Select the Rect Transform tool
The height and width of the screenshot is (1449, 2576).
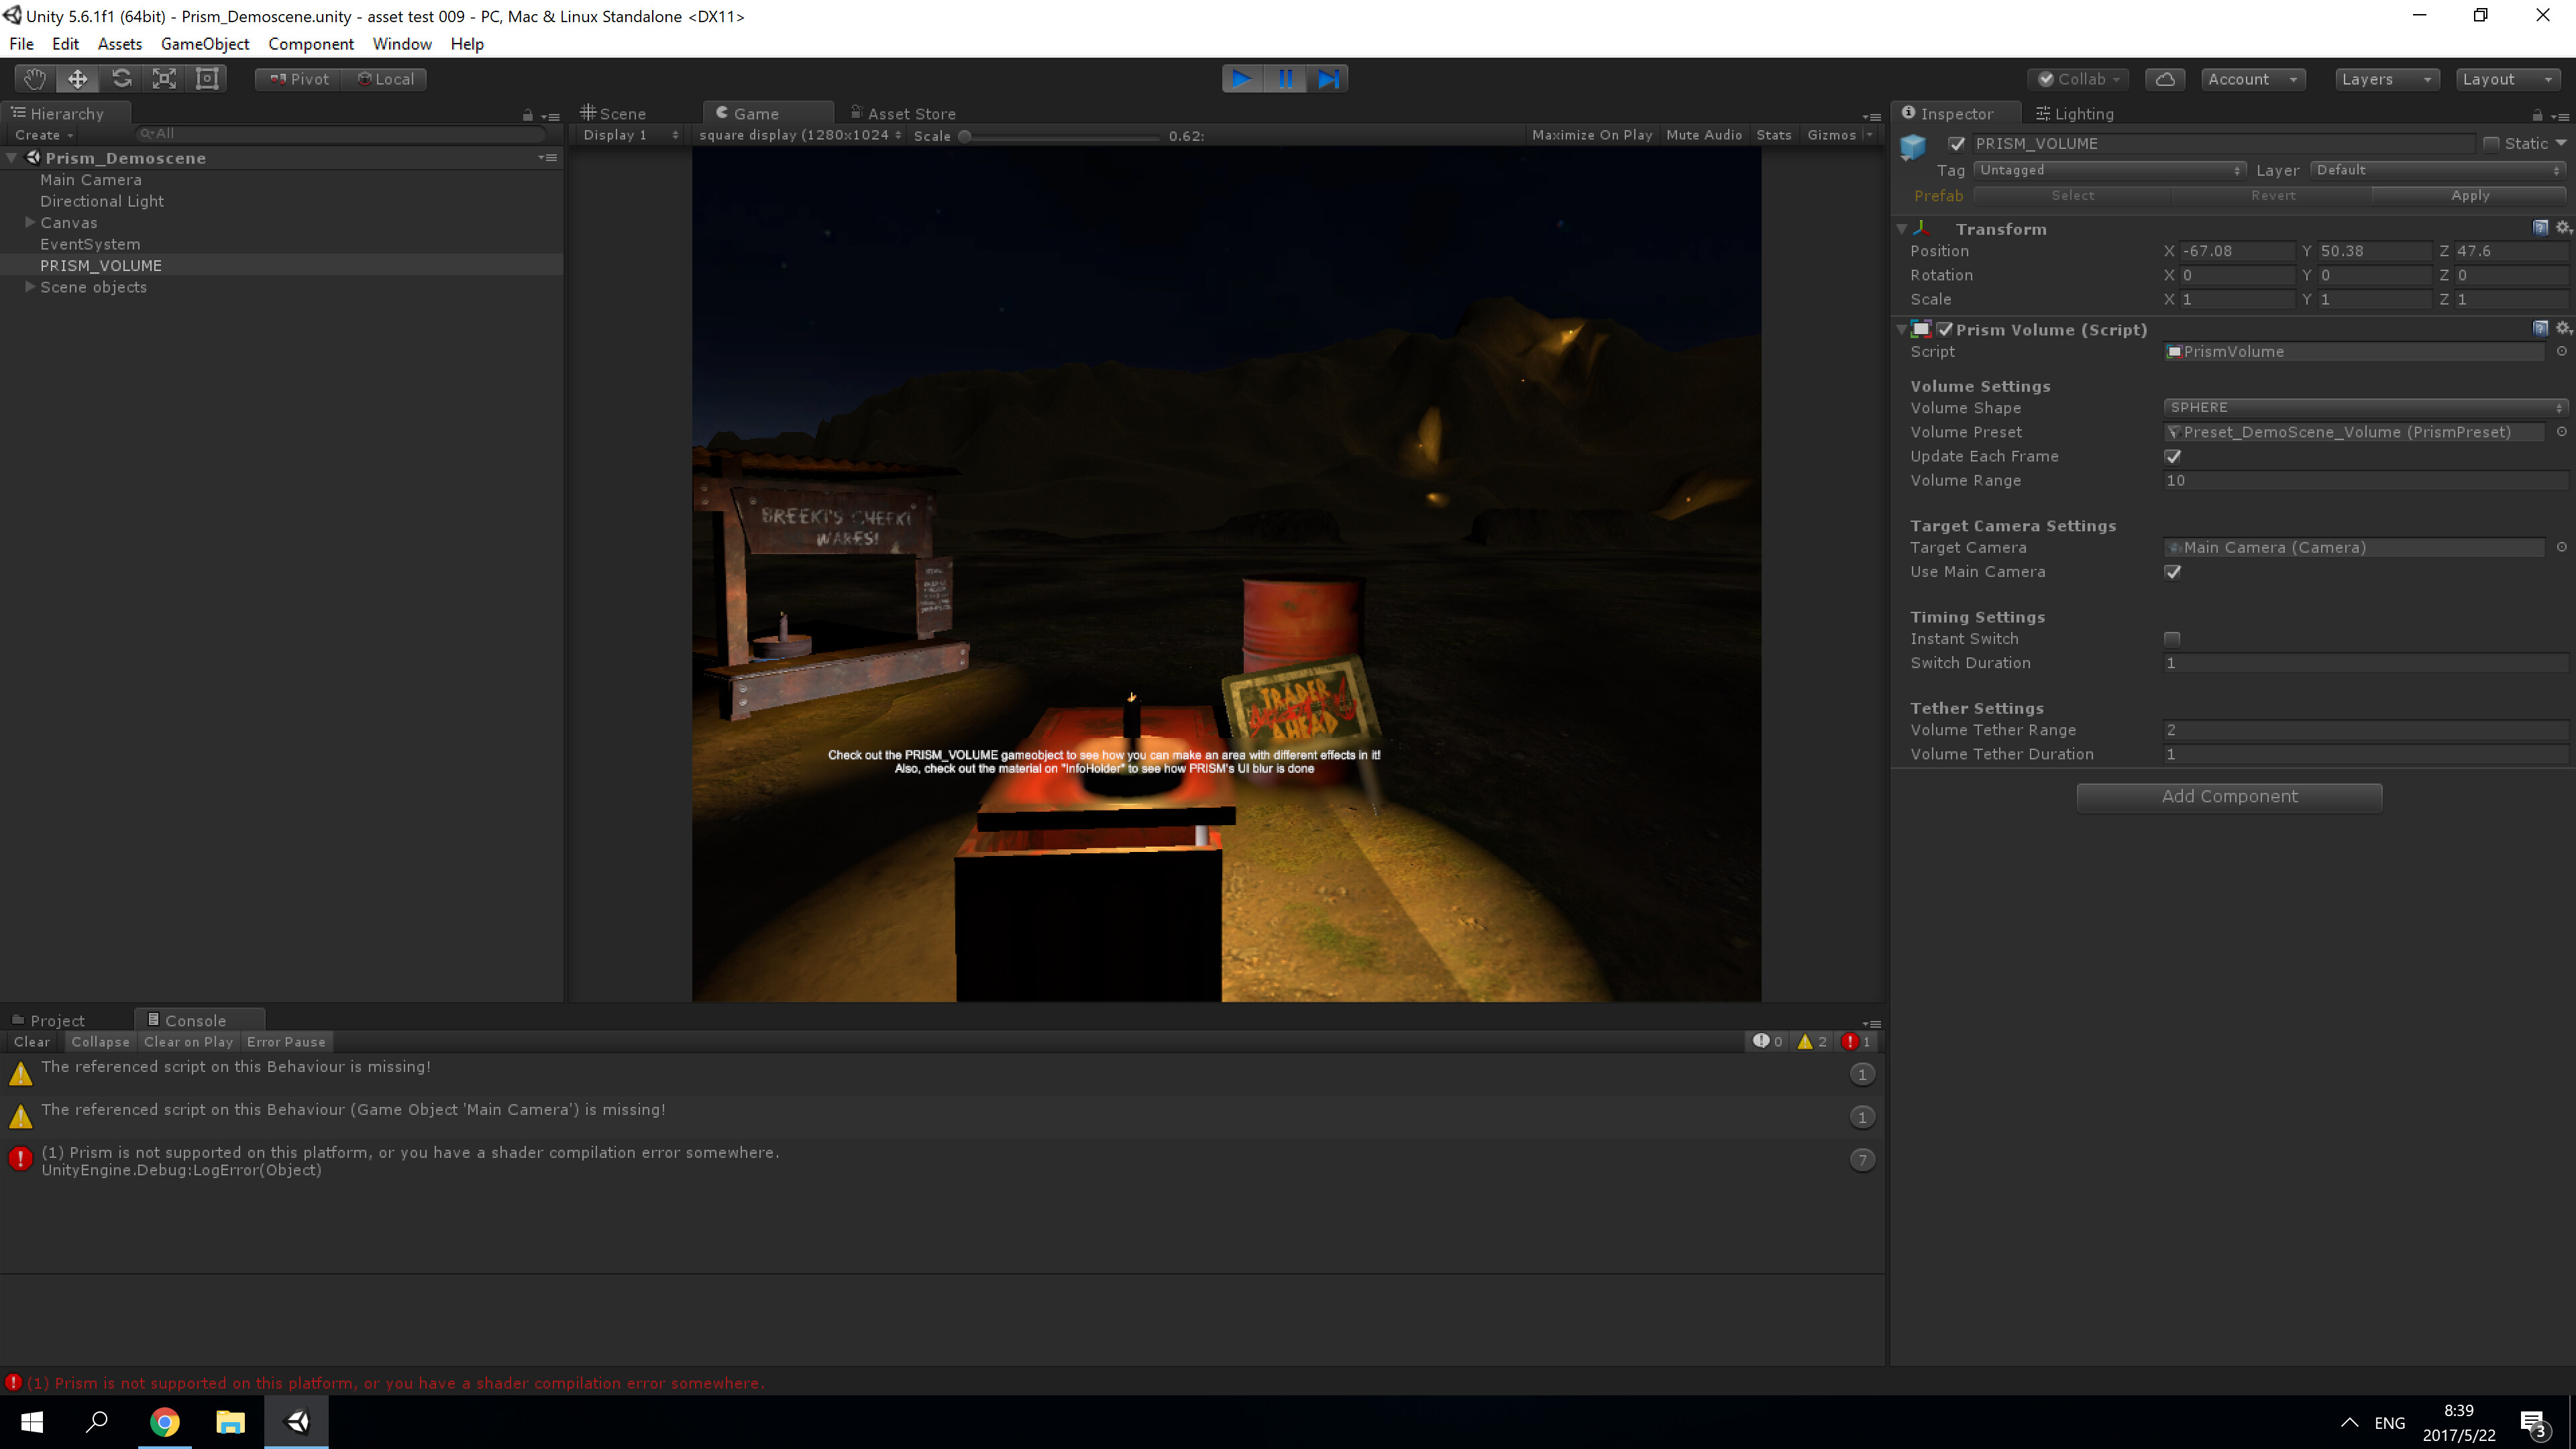[x=207, y=78]
